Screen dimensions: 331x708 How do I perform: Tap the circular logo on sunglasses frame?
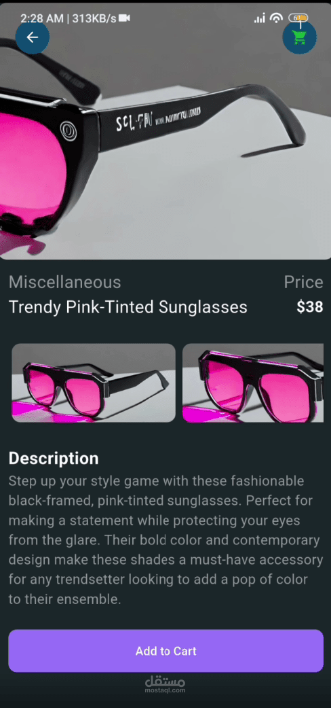click(x=69, y=131)
